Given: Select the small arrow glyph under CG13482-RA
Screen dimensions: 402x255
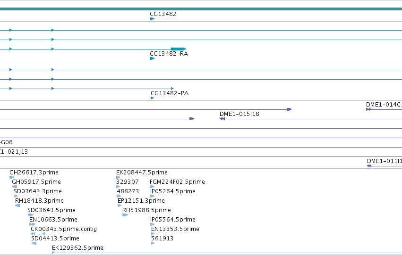Looking at the screenshot, I should [152, 58].
